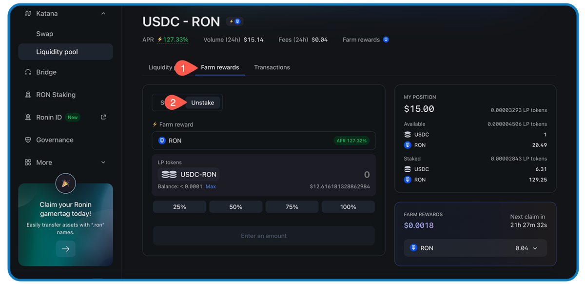
Task: Choose the 25% amount button
Action: pyautogui.click(x=179, y=207)
